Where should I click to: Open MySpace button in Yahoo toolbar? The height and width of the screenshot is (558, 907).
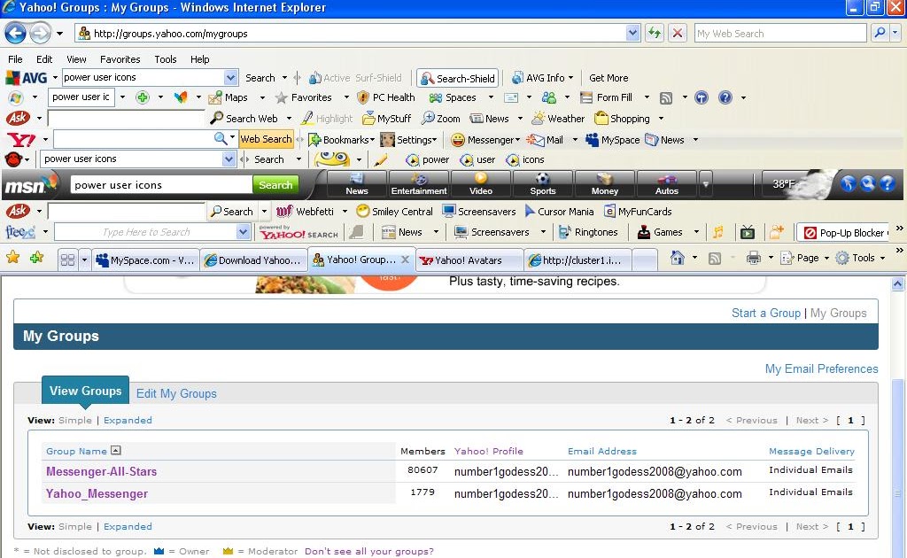[x=613, y=139]
